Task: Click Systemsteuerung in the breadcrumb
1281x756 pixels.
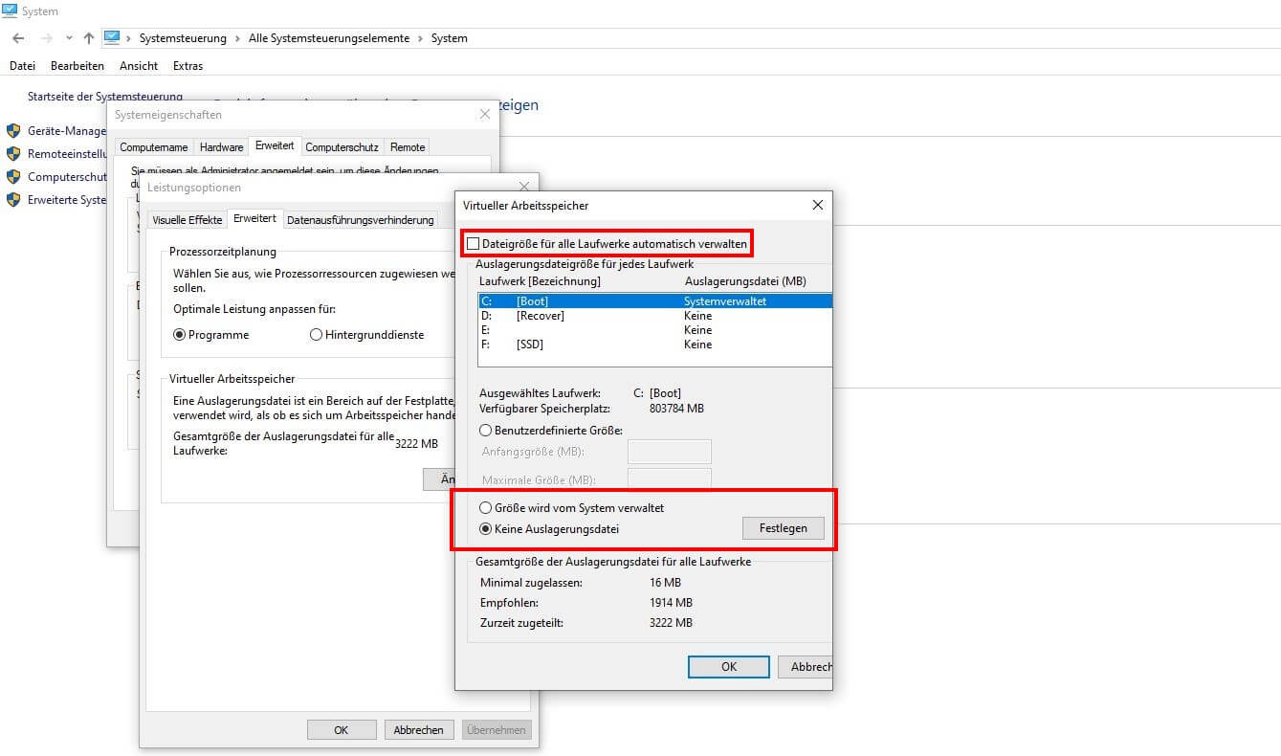Action: [x=183, y=38]
